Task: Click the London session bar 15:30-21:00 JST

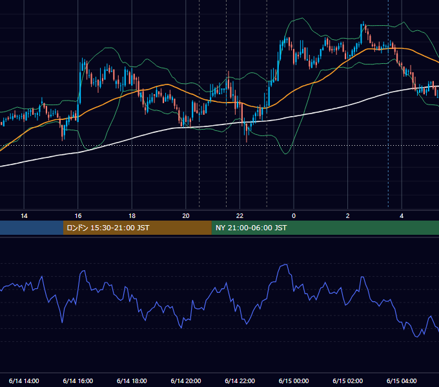Action: (x=137, y=228)
